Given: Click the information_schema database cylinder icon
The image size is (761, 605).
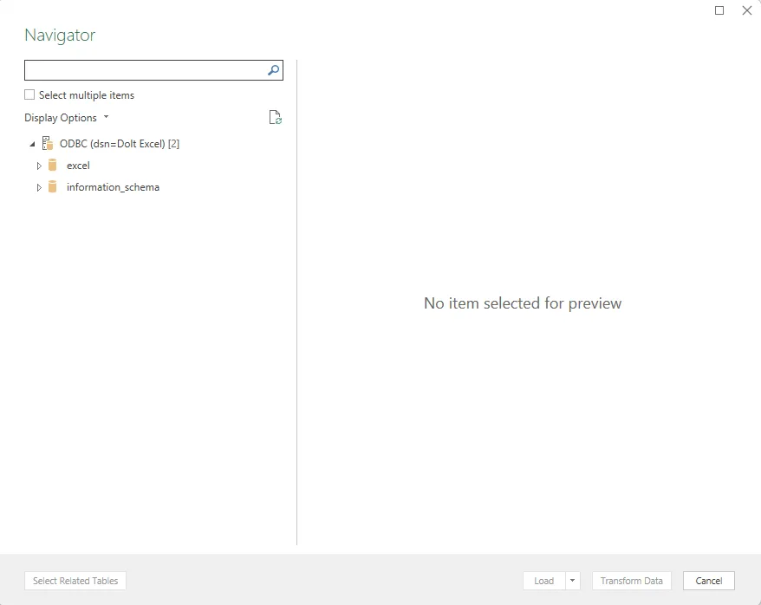Looking at the screenshot, I should pyautogui.click(x=53, y=186).
